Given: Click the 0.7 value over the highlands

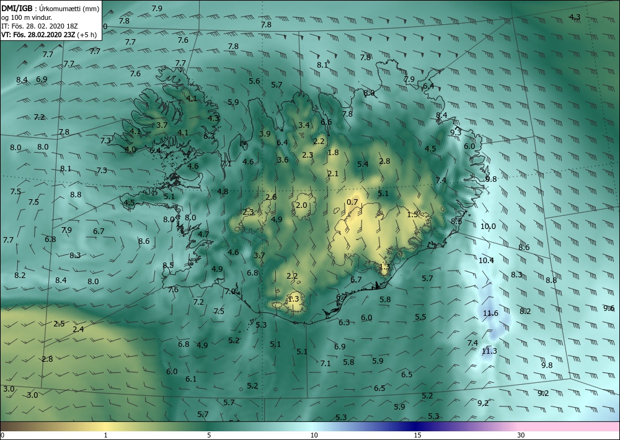Looking at the screenshot, I should coord(352,202).
